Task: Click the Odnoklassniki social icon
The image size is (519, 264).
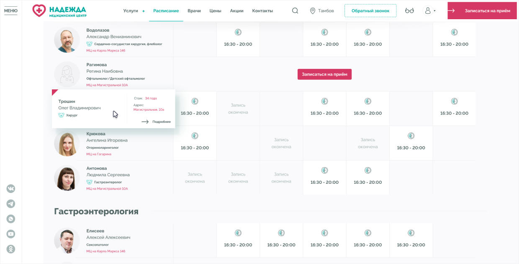Action: [11, 249]
